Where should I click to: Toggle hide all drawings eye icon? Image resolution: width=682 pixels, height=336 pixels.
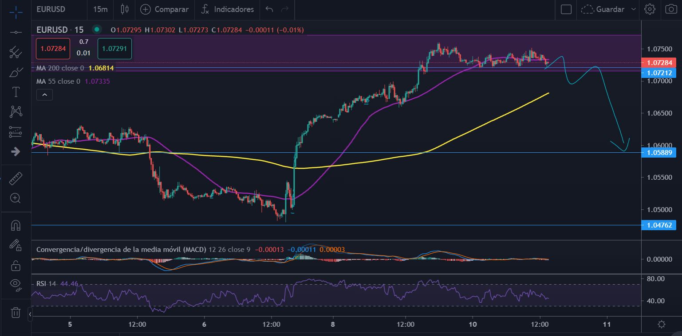coord(16,285)
